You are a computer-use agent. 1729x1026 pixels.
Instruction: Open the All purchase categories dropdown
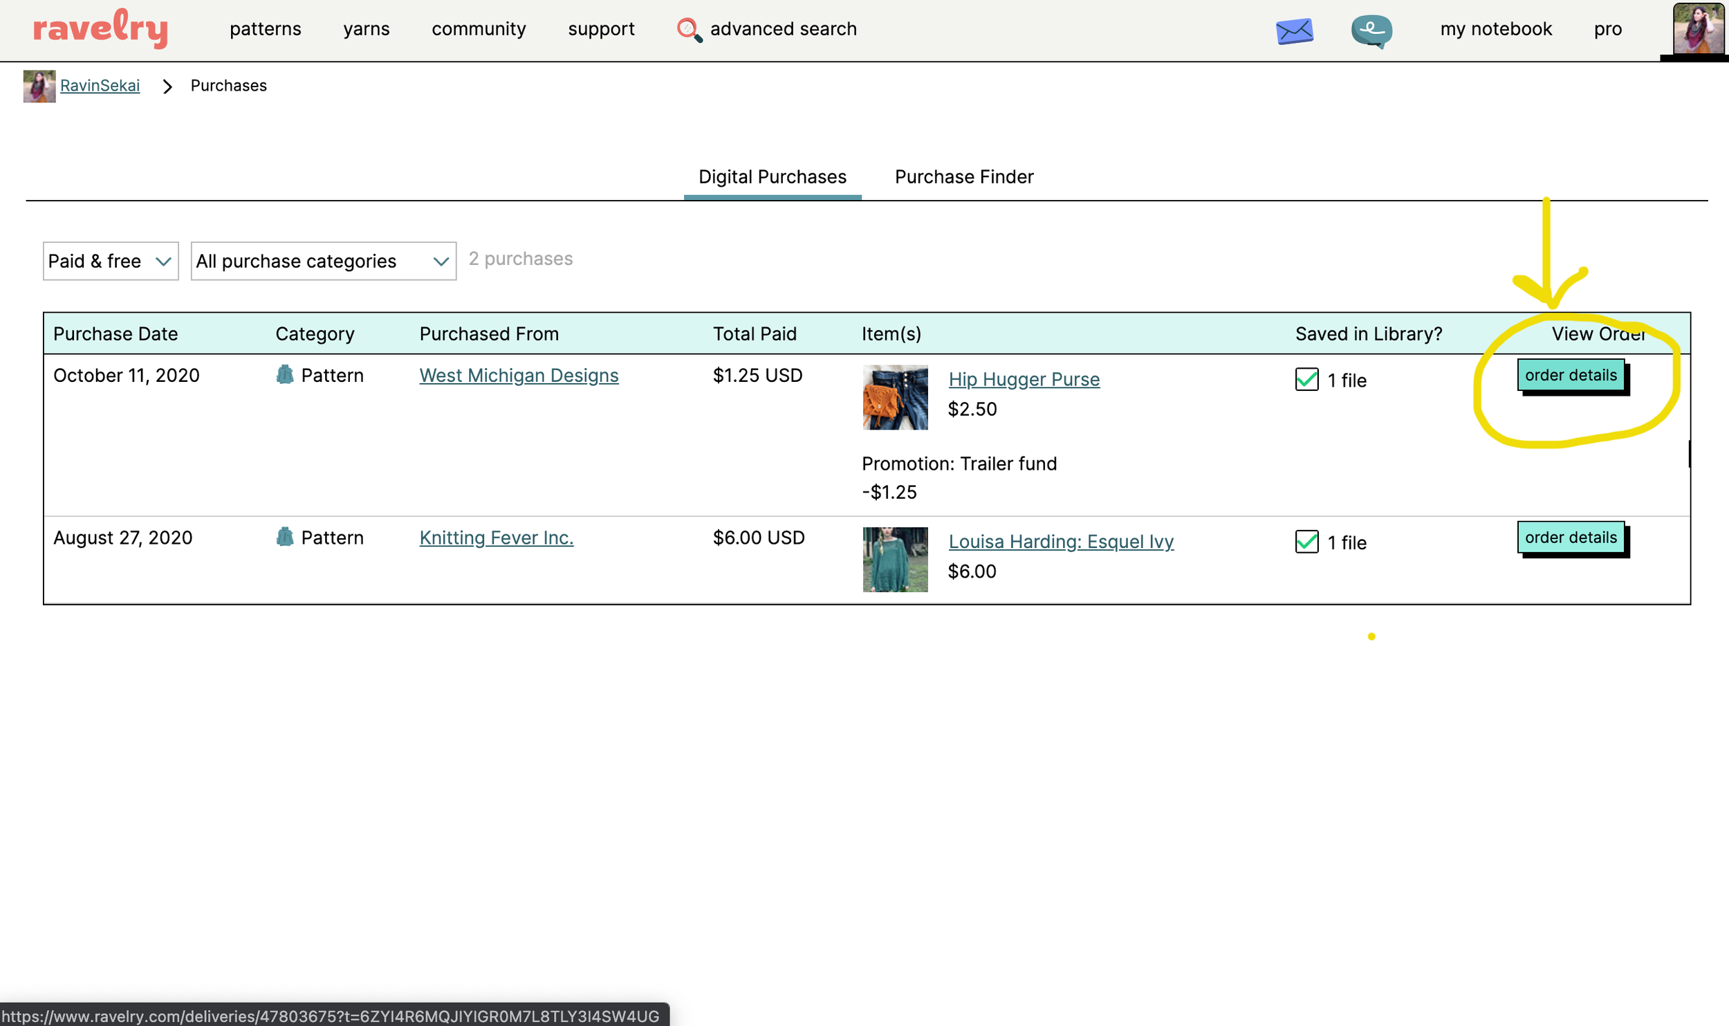(x=323, y=262)
